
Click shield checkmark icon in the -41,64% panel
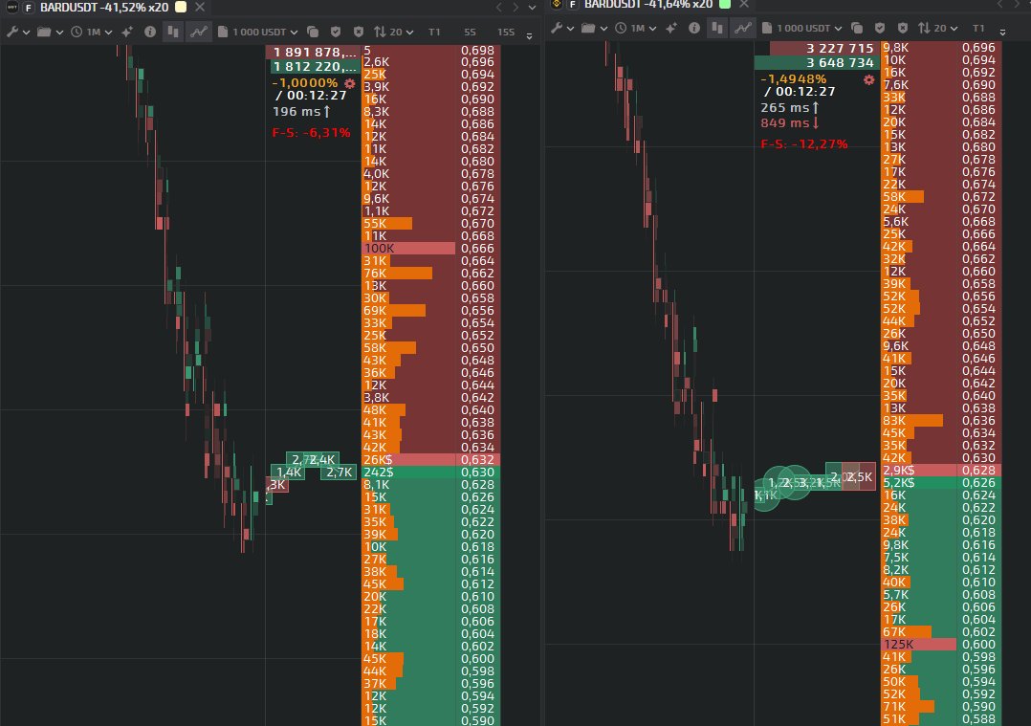pyautogui.click(x=880, y=29)
